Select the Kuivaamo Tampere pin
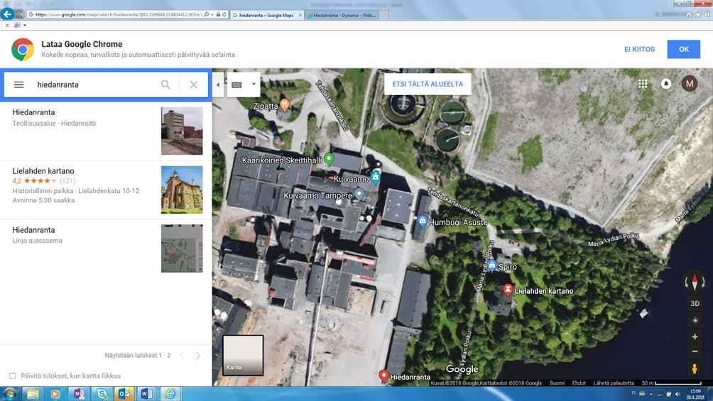The width and height of the screenshot is (713, 401). pos(359,194)
